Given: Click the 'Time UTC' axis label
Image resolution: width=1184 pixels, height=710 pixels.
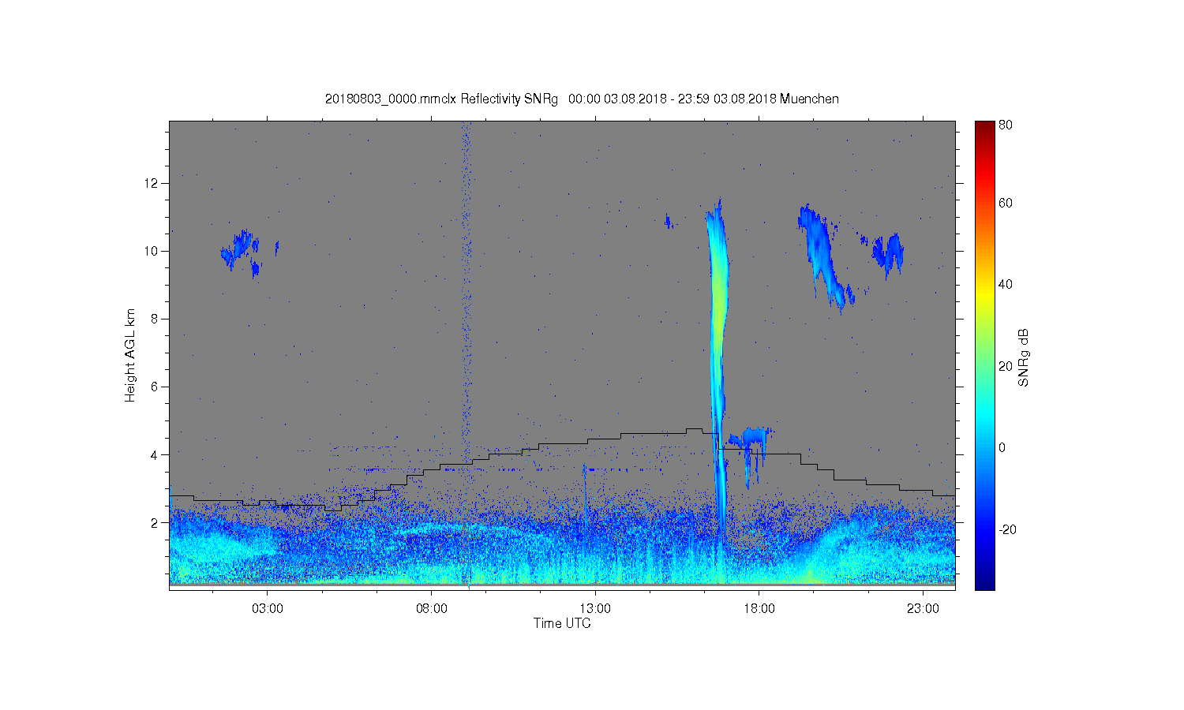Looking at the screenshot, I should [x=562, y=623].
